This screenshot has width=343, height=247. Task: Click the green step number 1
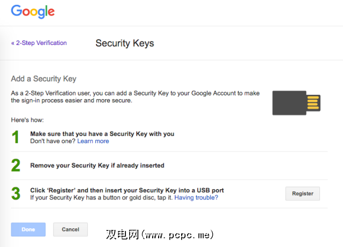pyautogui.click(x=16, y=138)
